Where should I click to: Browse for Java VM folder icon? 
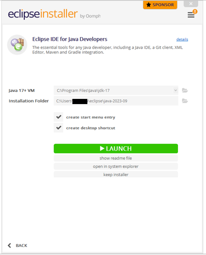(185, 90)
